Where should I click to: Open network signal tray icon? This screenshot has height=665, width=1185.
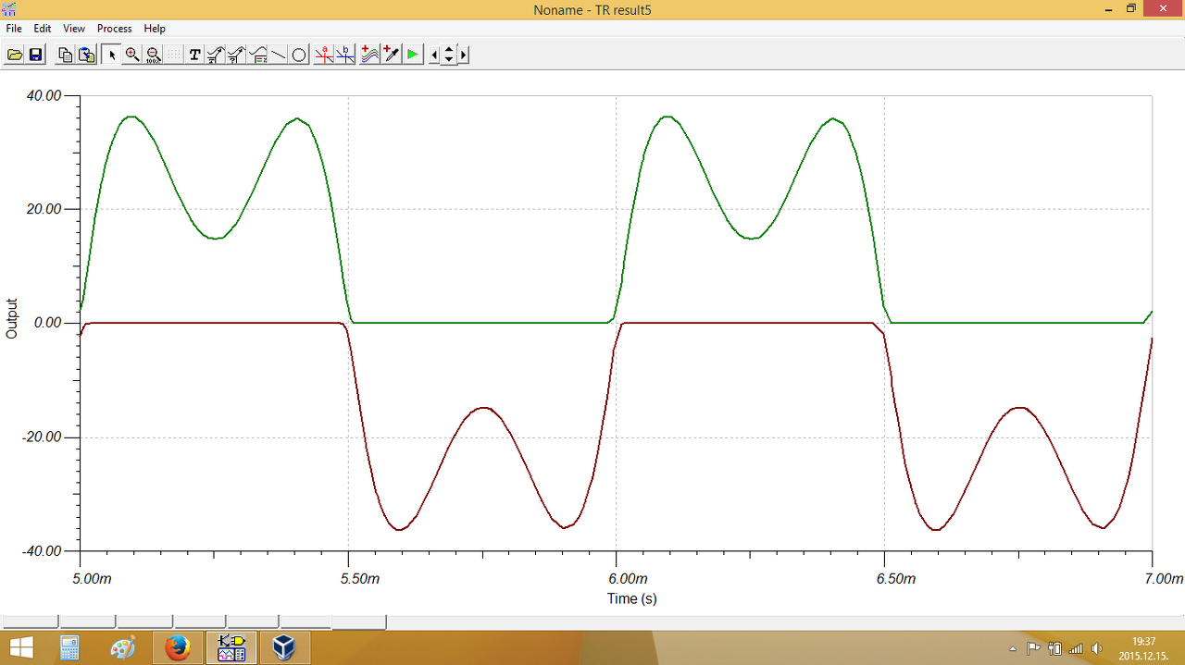click(1076, 648)
